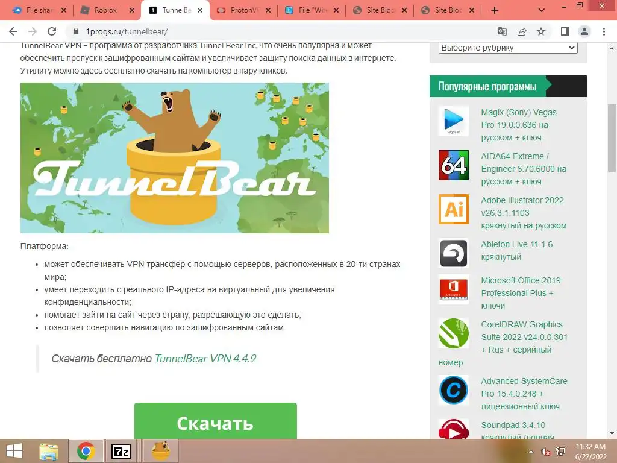This screenshot has width=617, height=463.
Task: Open the Magix Vegas Pro icon
Action: click(453, 121)
